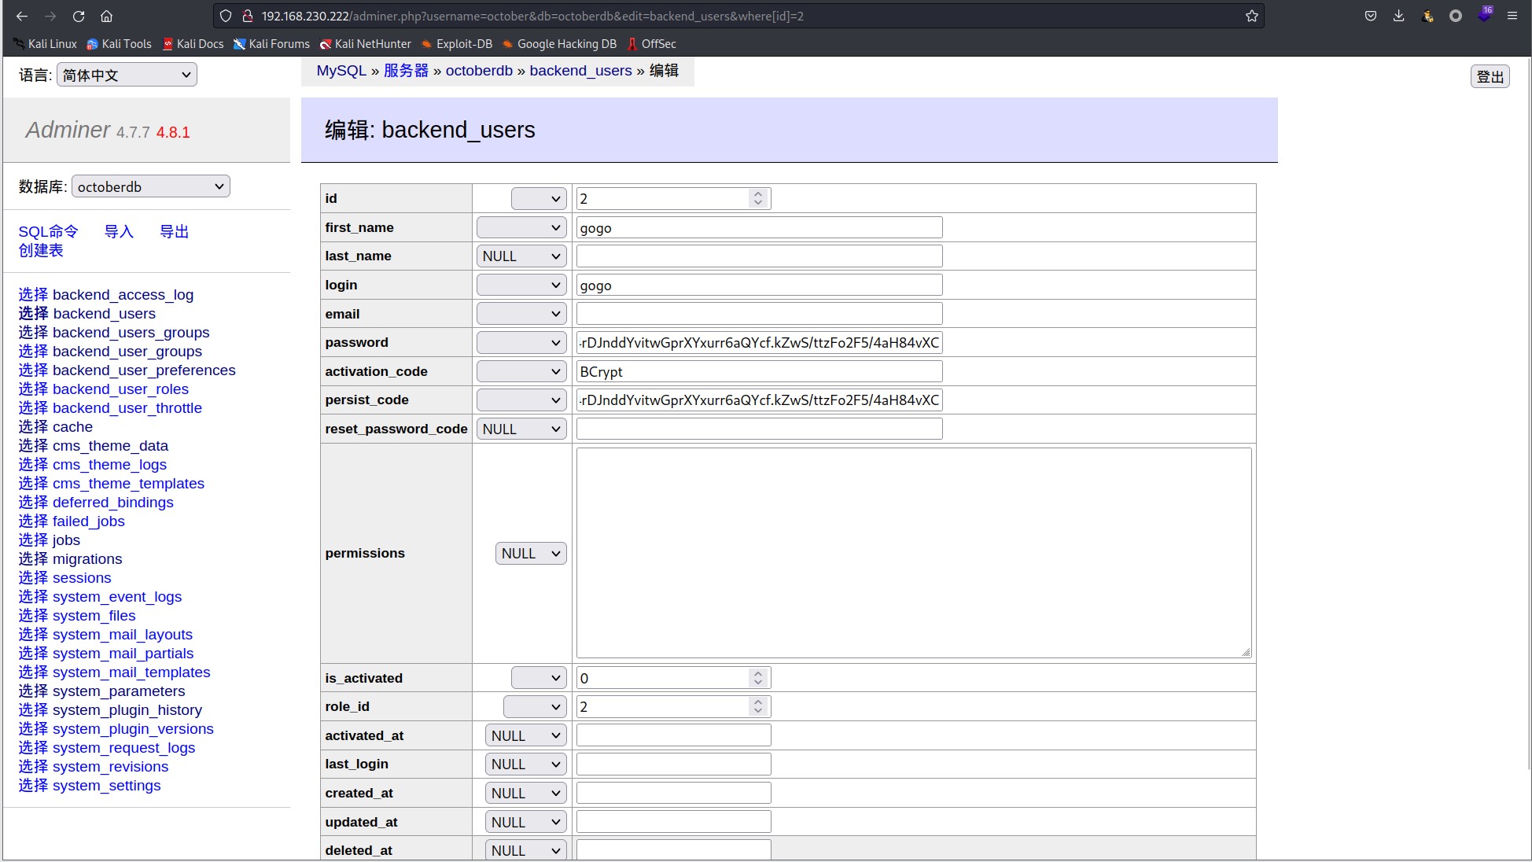The height and width of the screenshot is (862, 1532).
Task: Click the id number spinner arrows
Action: pyautogui.click(x=757, y=198)
